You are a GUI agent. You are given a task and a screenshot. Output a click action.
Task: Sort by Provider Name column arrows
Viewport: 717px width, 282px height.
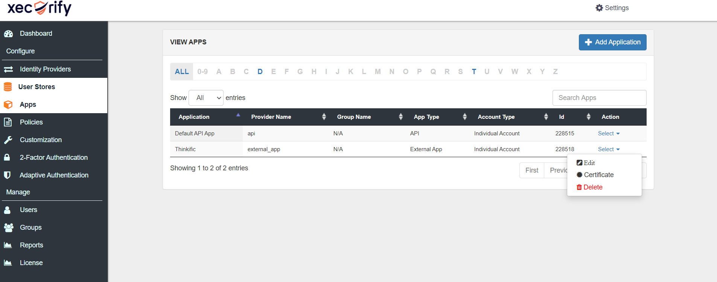tap(324, 117)
